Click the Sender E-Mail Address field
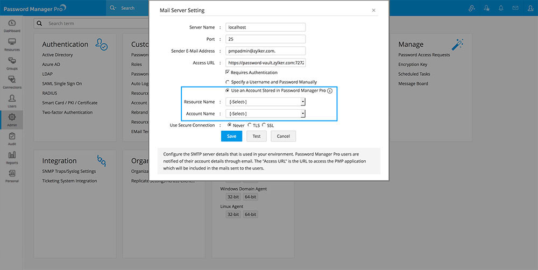Screen dimensions: 538x270 (x=266, y=51)
